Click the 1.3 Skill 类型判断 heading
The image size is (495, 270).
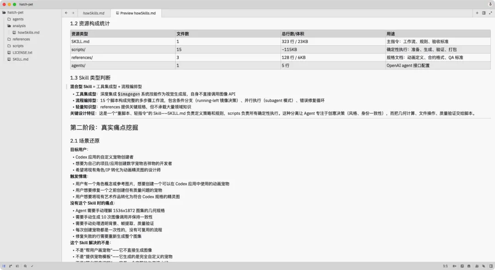(90, 78)
